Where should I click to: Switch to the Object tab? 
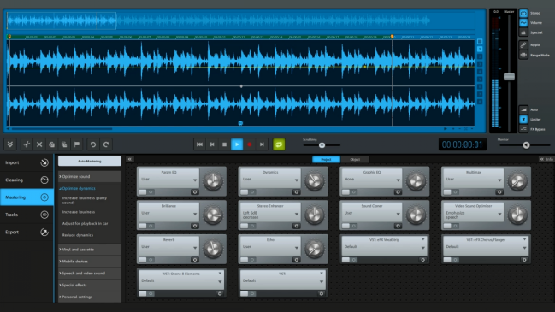(x=355, y=160)
